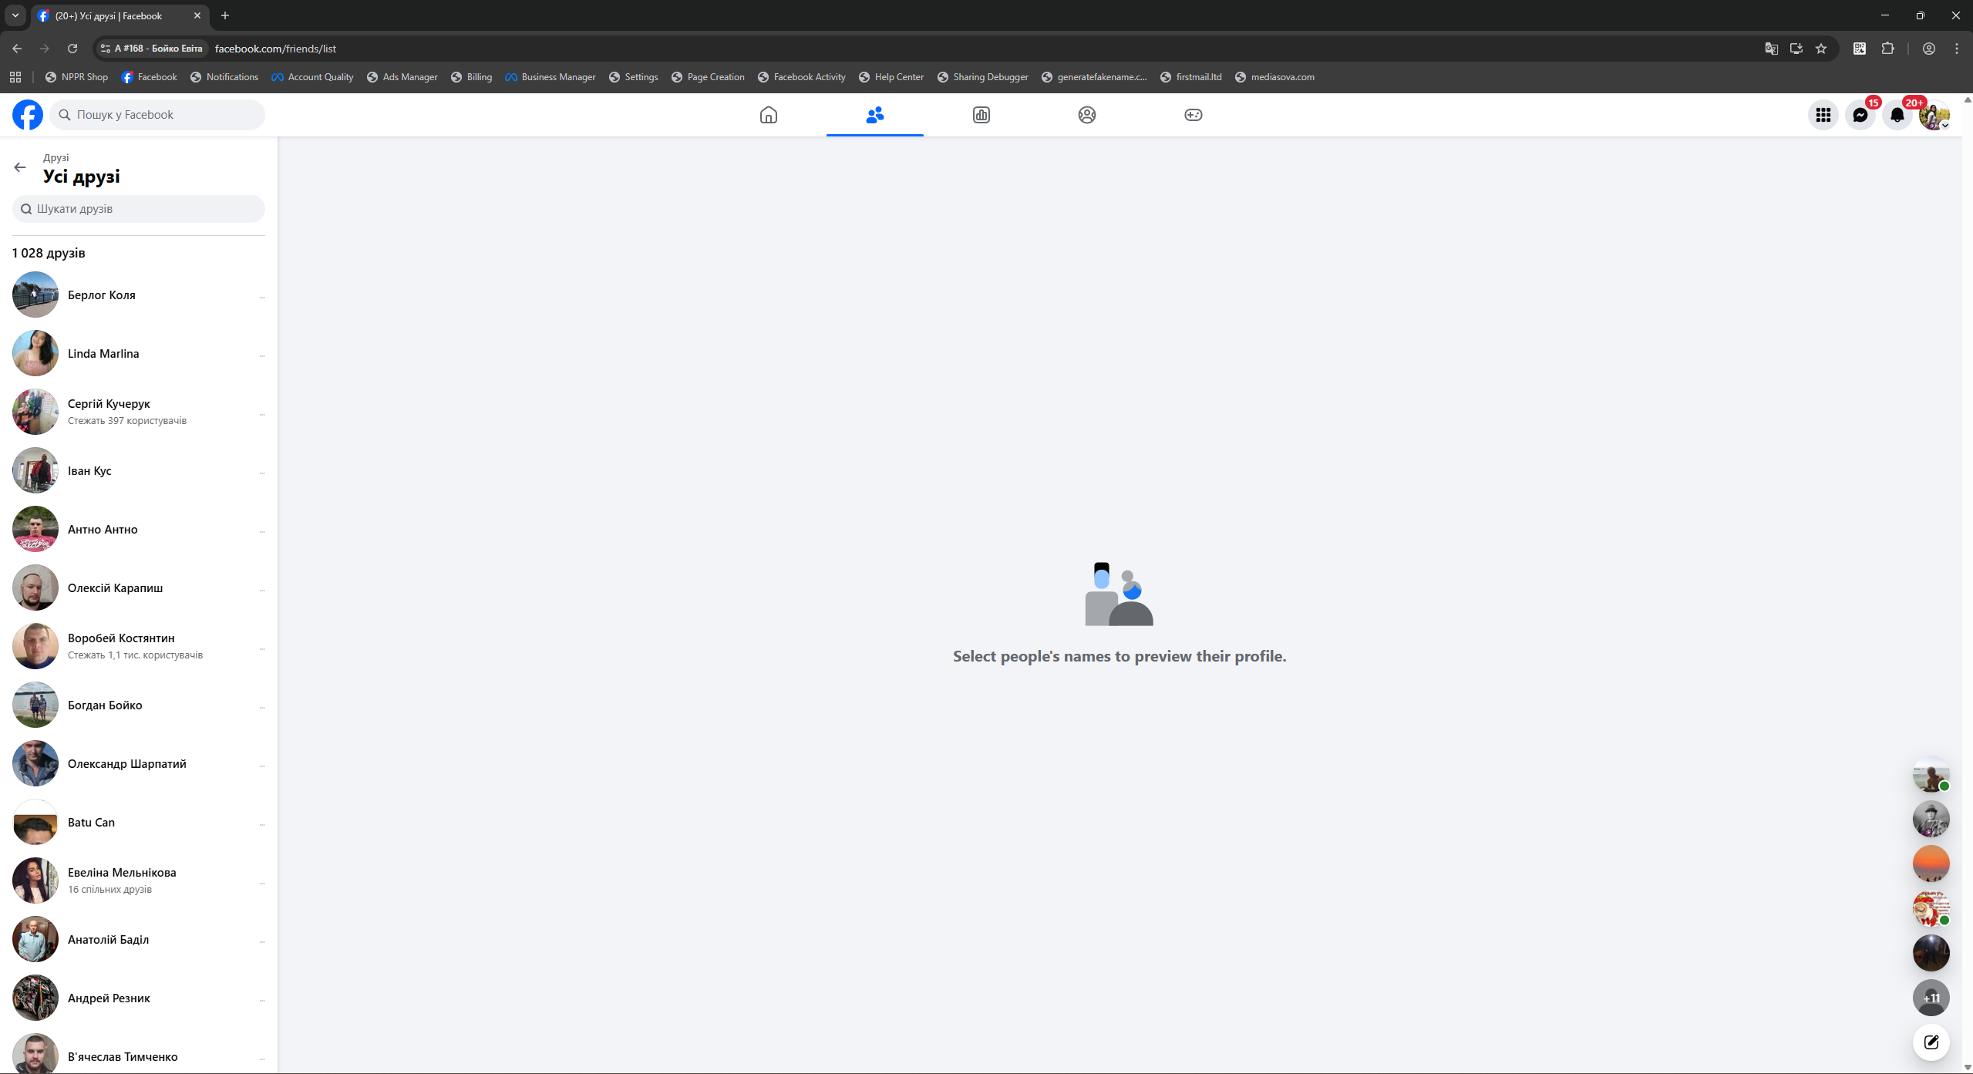Open the groups icon in the top bar

[1086, 115]
